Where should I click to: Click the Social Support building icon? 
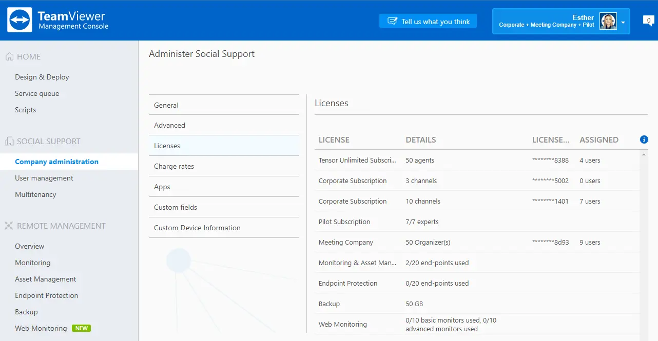point(9,142)
